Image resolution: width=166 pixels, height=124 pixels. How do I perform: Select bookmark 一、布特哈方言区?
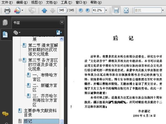click(x=45, y=77)
